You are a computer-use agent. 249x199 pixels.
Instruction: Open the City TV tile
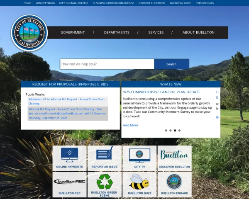coord(139,158)
